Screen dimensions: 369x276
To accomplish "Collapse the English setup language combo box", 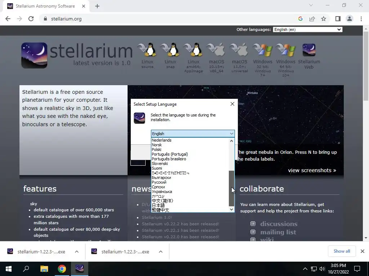I will (x=193, y=134).
